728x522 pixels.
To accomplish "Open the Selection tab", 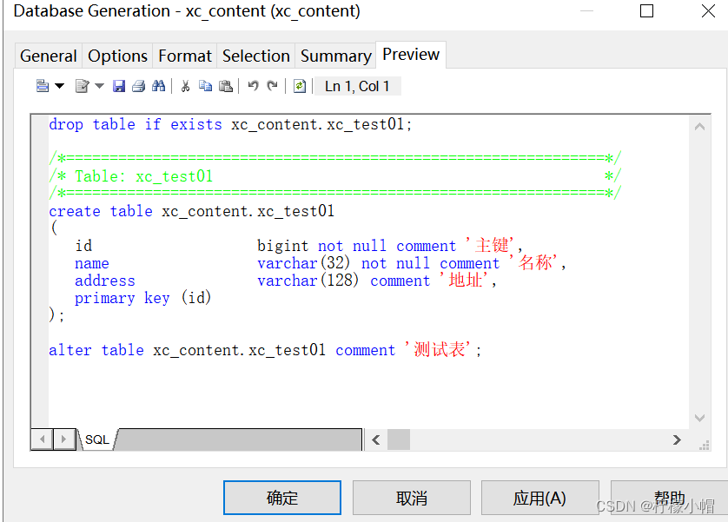I will pyautogui.click(x=255, y=56).
